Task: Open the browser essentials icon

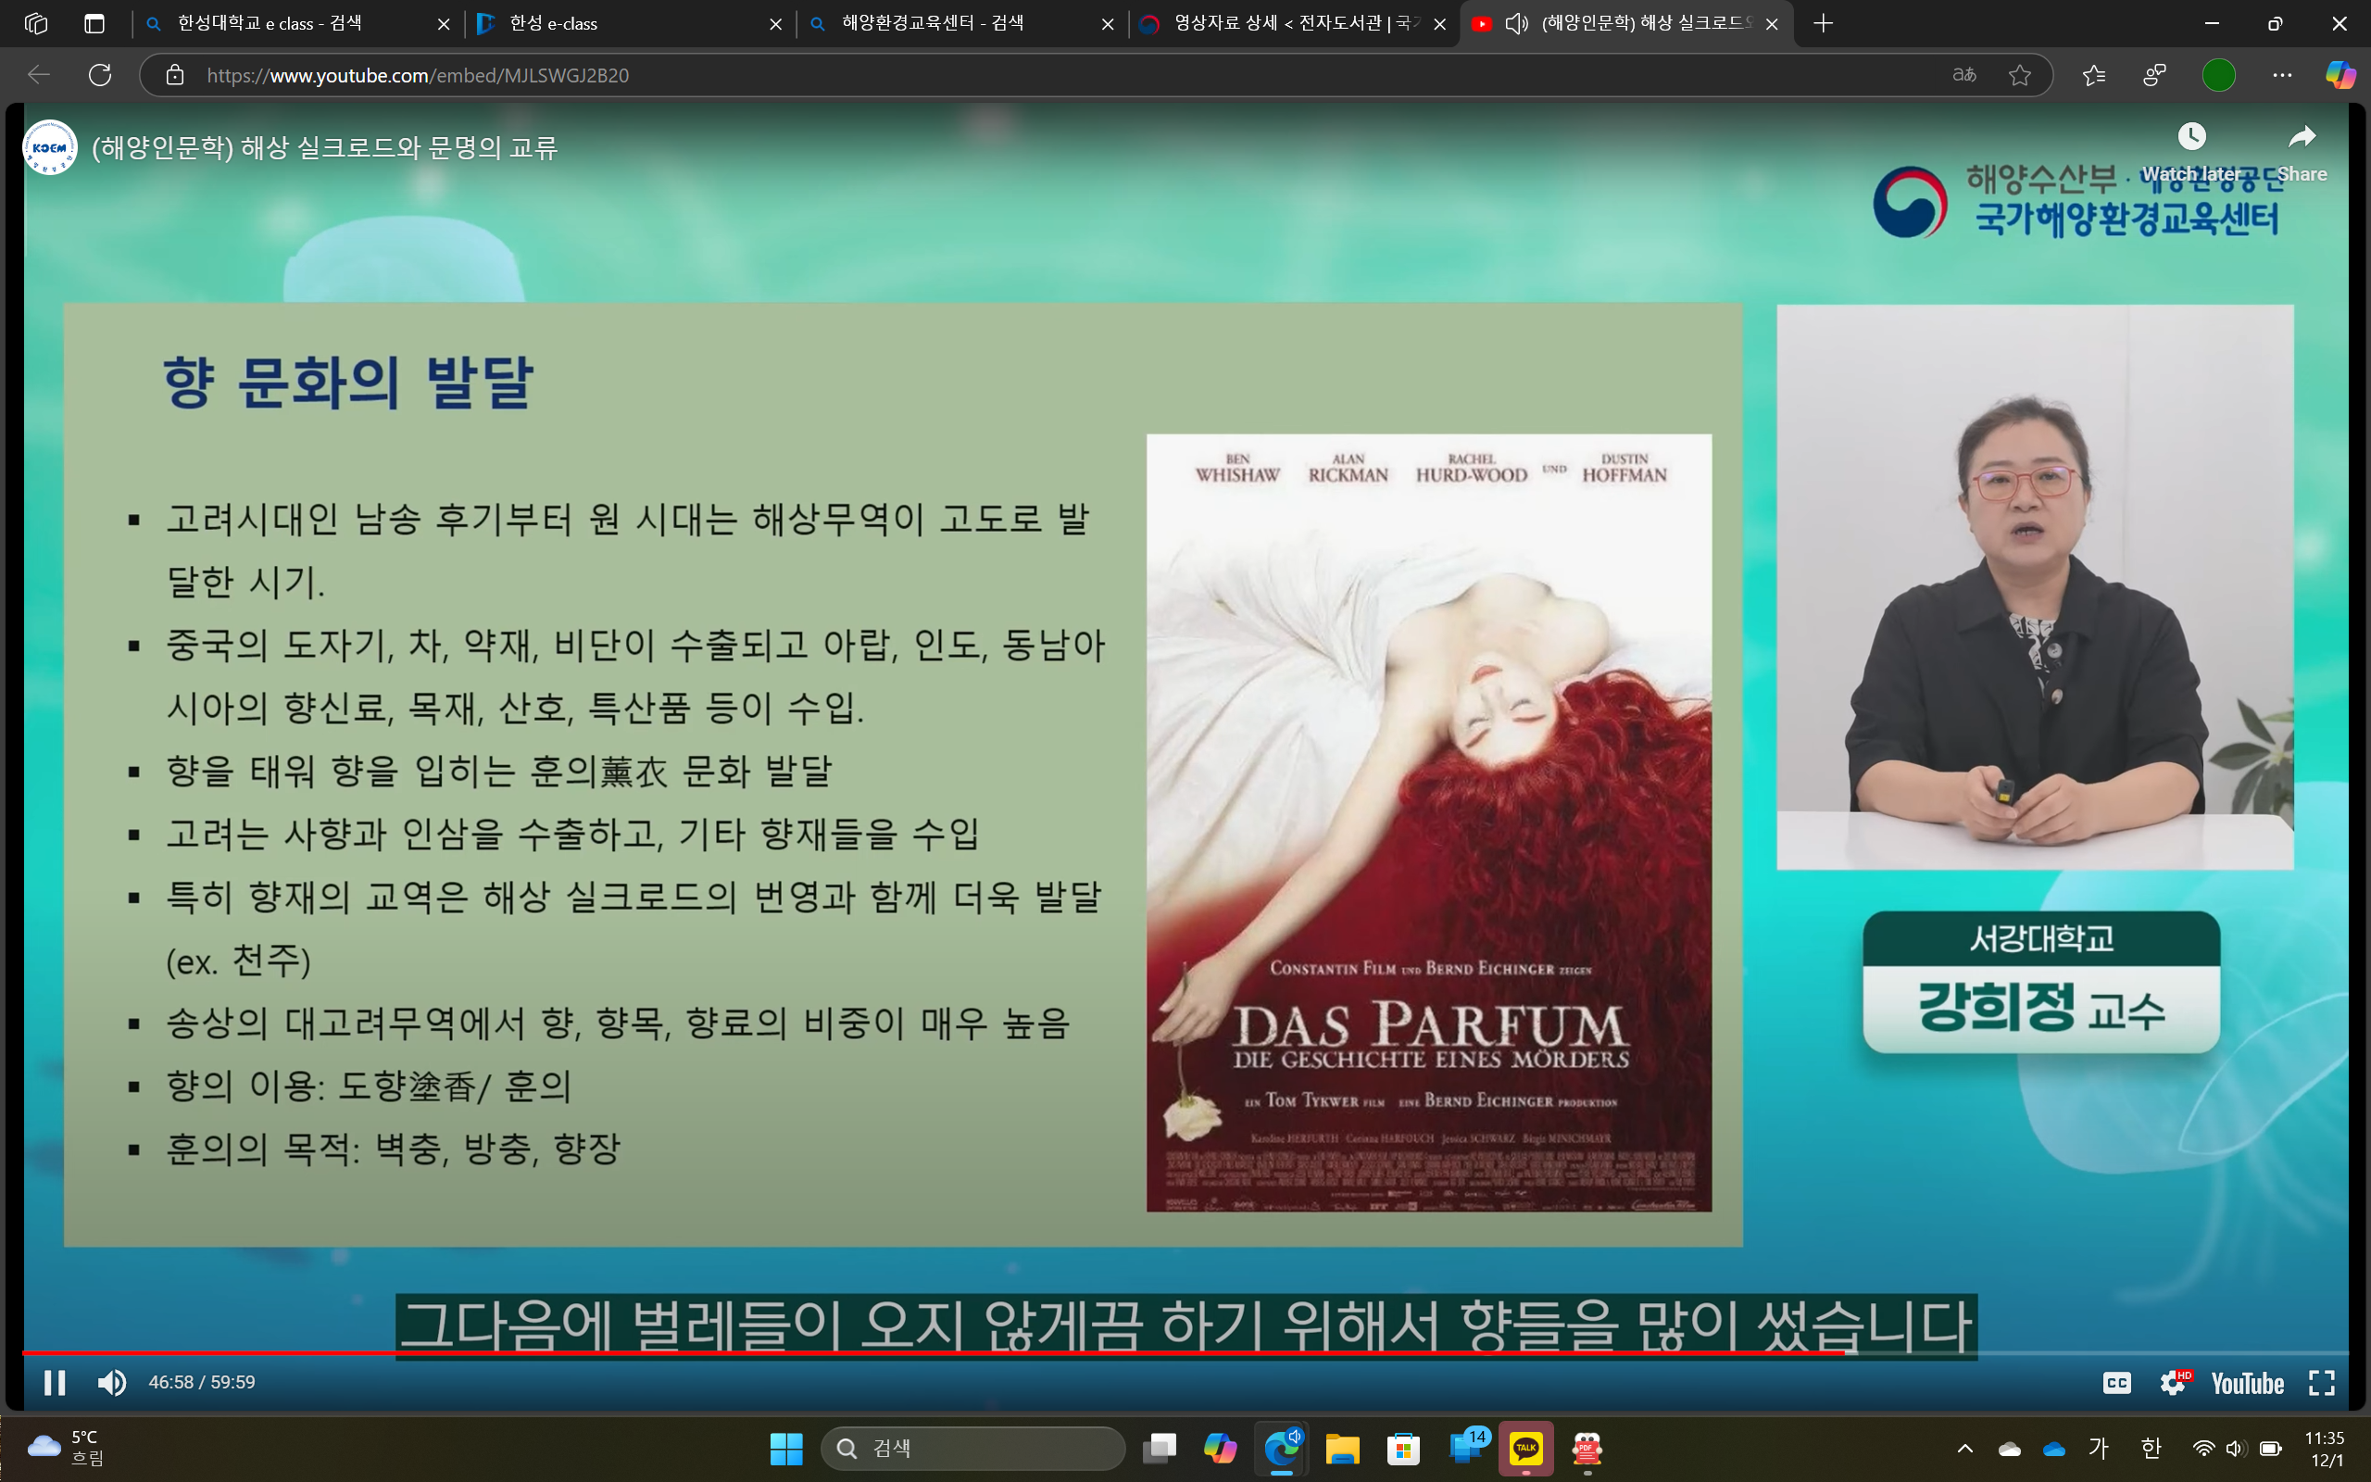Action: (x=2154, y=75)
